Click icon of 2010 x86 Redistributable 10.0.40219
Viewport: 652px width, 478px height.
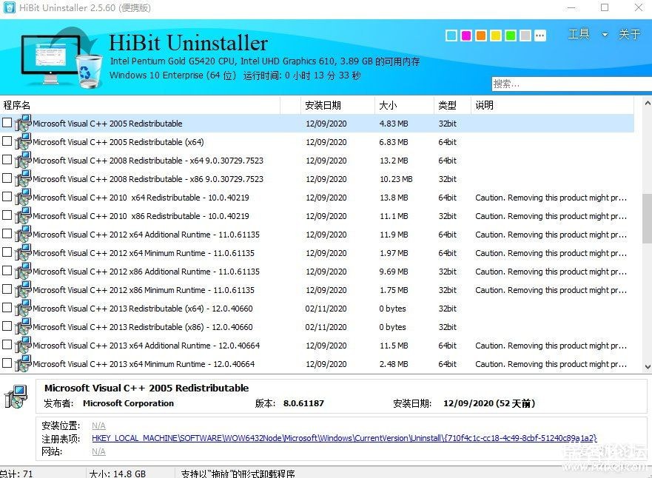[x=23, y=216]
